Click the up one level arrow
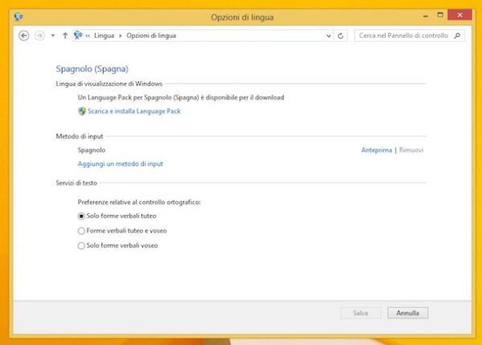 click(x=64, y=35)
